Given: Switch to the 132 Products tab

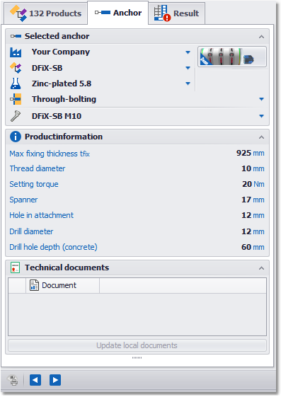Looking at the screenshot, I should tap(45, 13).
